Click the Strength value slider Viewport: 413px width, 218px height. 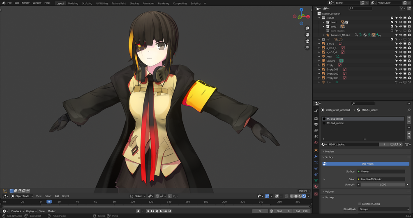[383, 185]
